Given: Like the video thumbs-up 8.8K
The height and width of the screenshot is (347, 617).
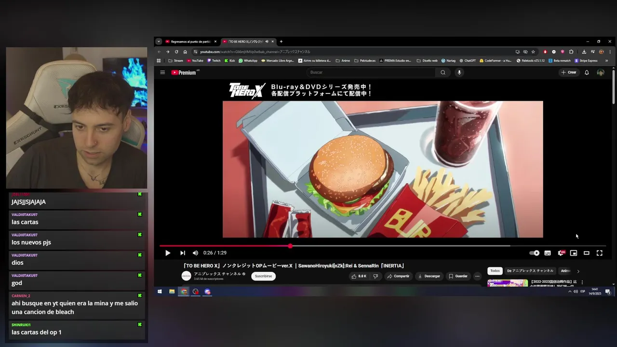Looking at the screenshot, I should coord(359,276).
